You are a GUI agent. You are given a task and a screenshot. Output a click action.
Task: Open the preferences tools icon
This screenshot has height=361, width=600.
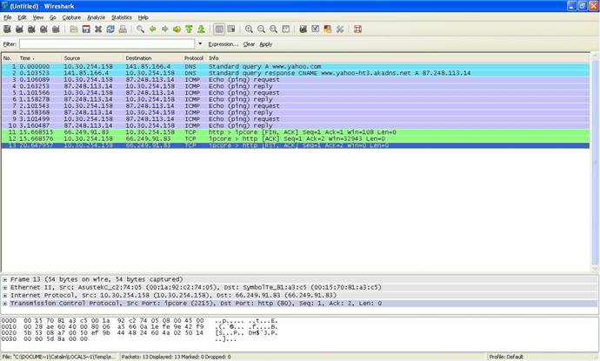coord(340,29)
